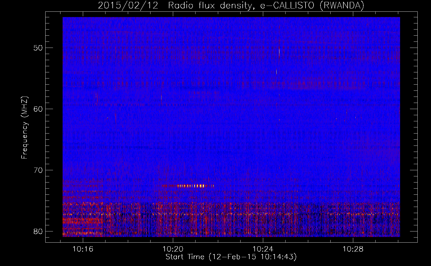Click the 'Frequency (MHZ)' axis label
The image size is (431, 266).
pos(25,128)
